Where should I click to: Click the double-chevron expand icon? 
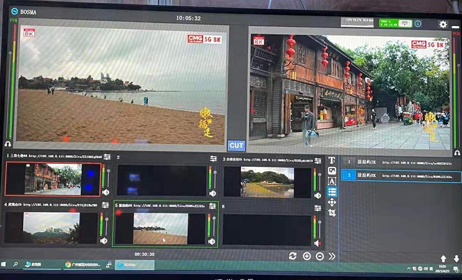tap(331, 256)
